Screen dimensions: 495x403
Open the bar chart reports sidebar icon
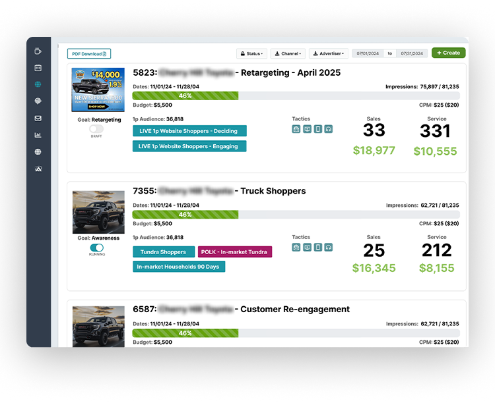[38, 136]
